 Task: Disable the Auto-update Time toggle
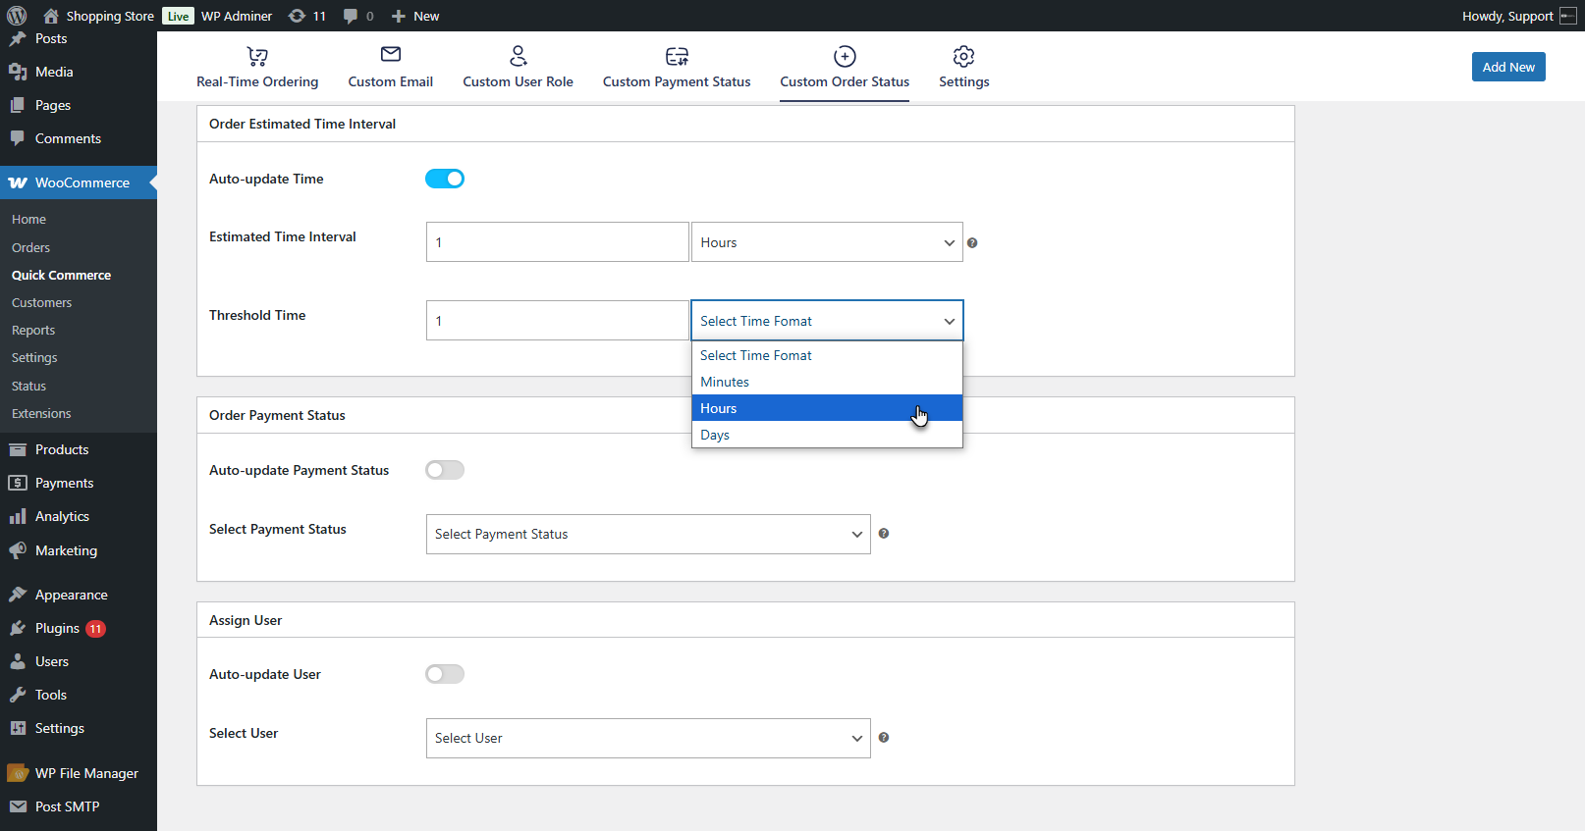click(x=445, y=179)
